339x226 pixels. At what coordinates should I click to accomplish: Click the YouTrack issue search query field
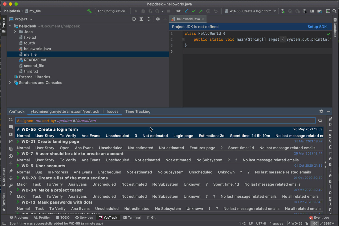(165, 121)
